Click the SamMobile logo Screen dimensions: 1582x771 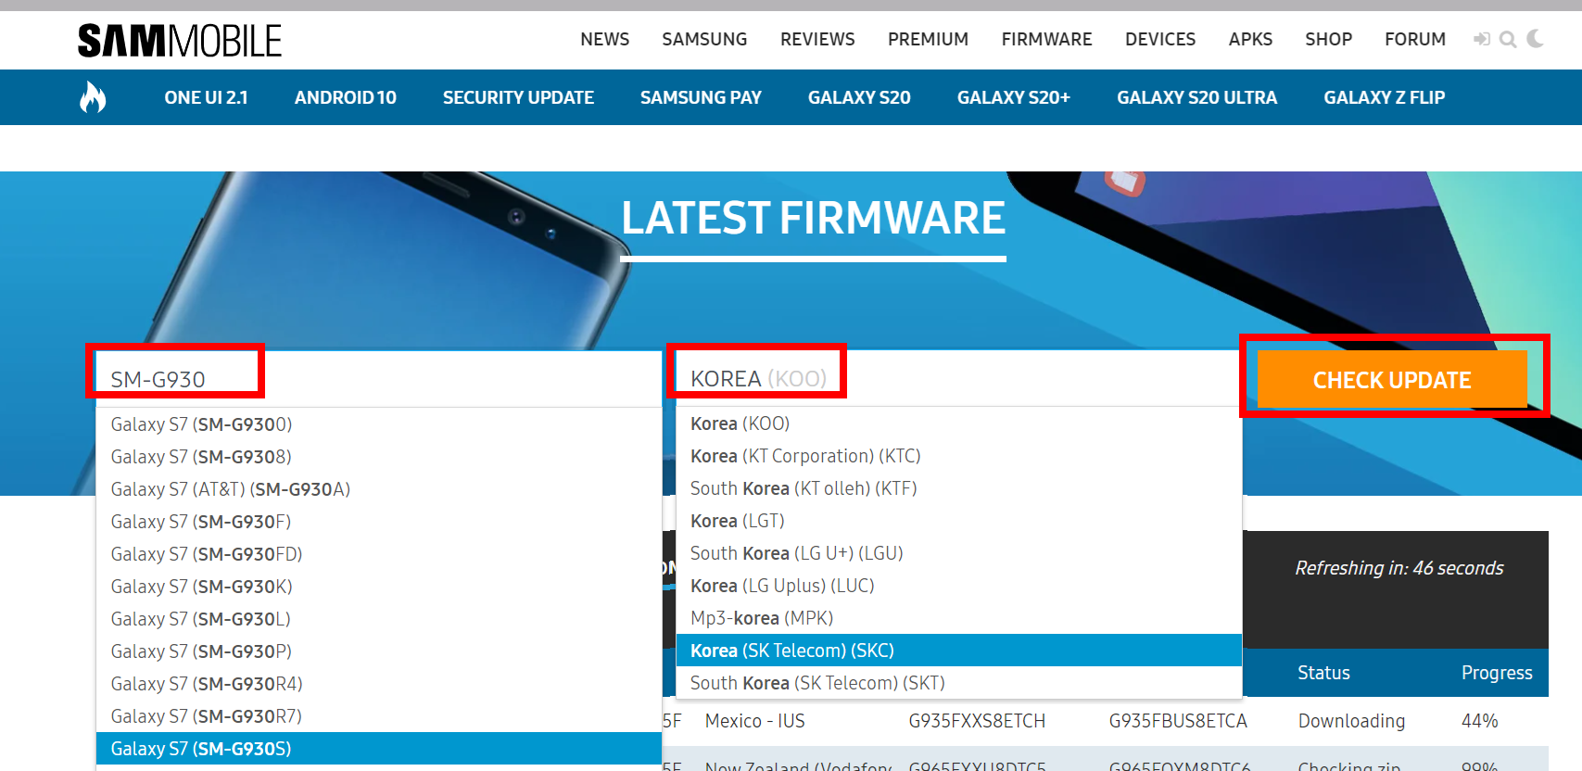coord(180,41)
